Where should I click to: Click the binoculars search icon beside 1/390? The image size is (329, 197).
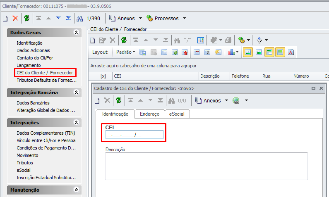[x=79, y=19]
